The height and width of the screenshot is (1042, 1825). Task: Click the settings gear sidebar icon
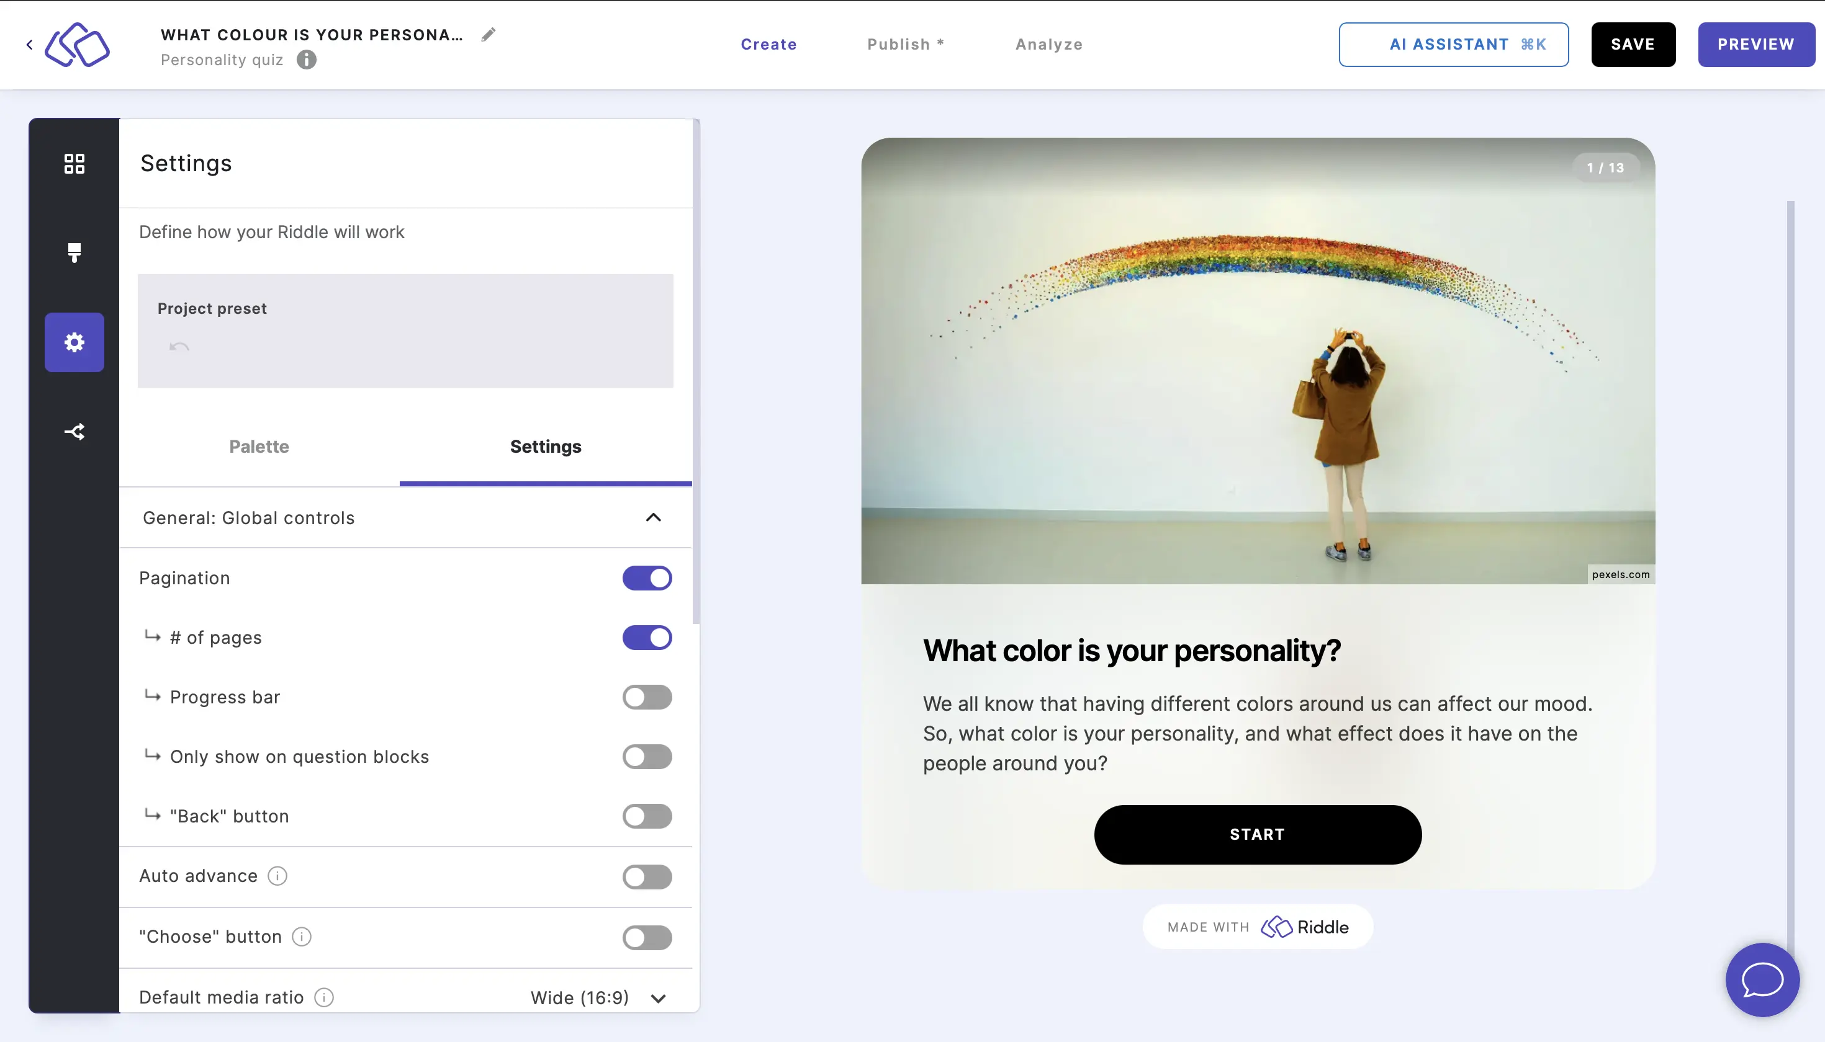click(74, 342)
